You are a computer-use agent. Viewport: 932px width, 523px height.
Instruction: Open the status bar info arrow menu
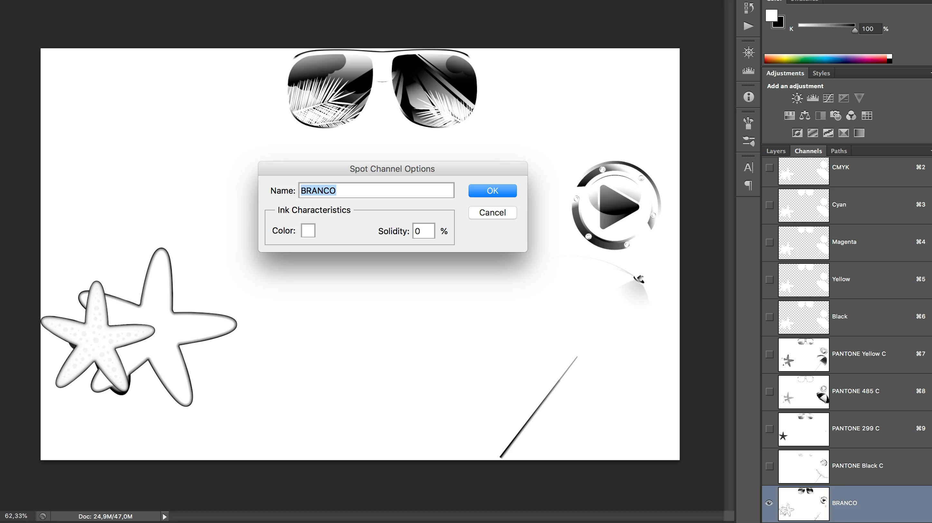(164, 517)
